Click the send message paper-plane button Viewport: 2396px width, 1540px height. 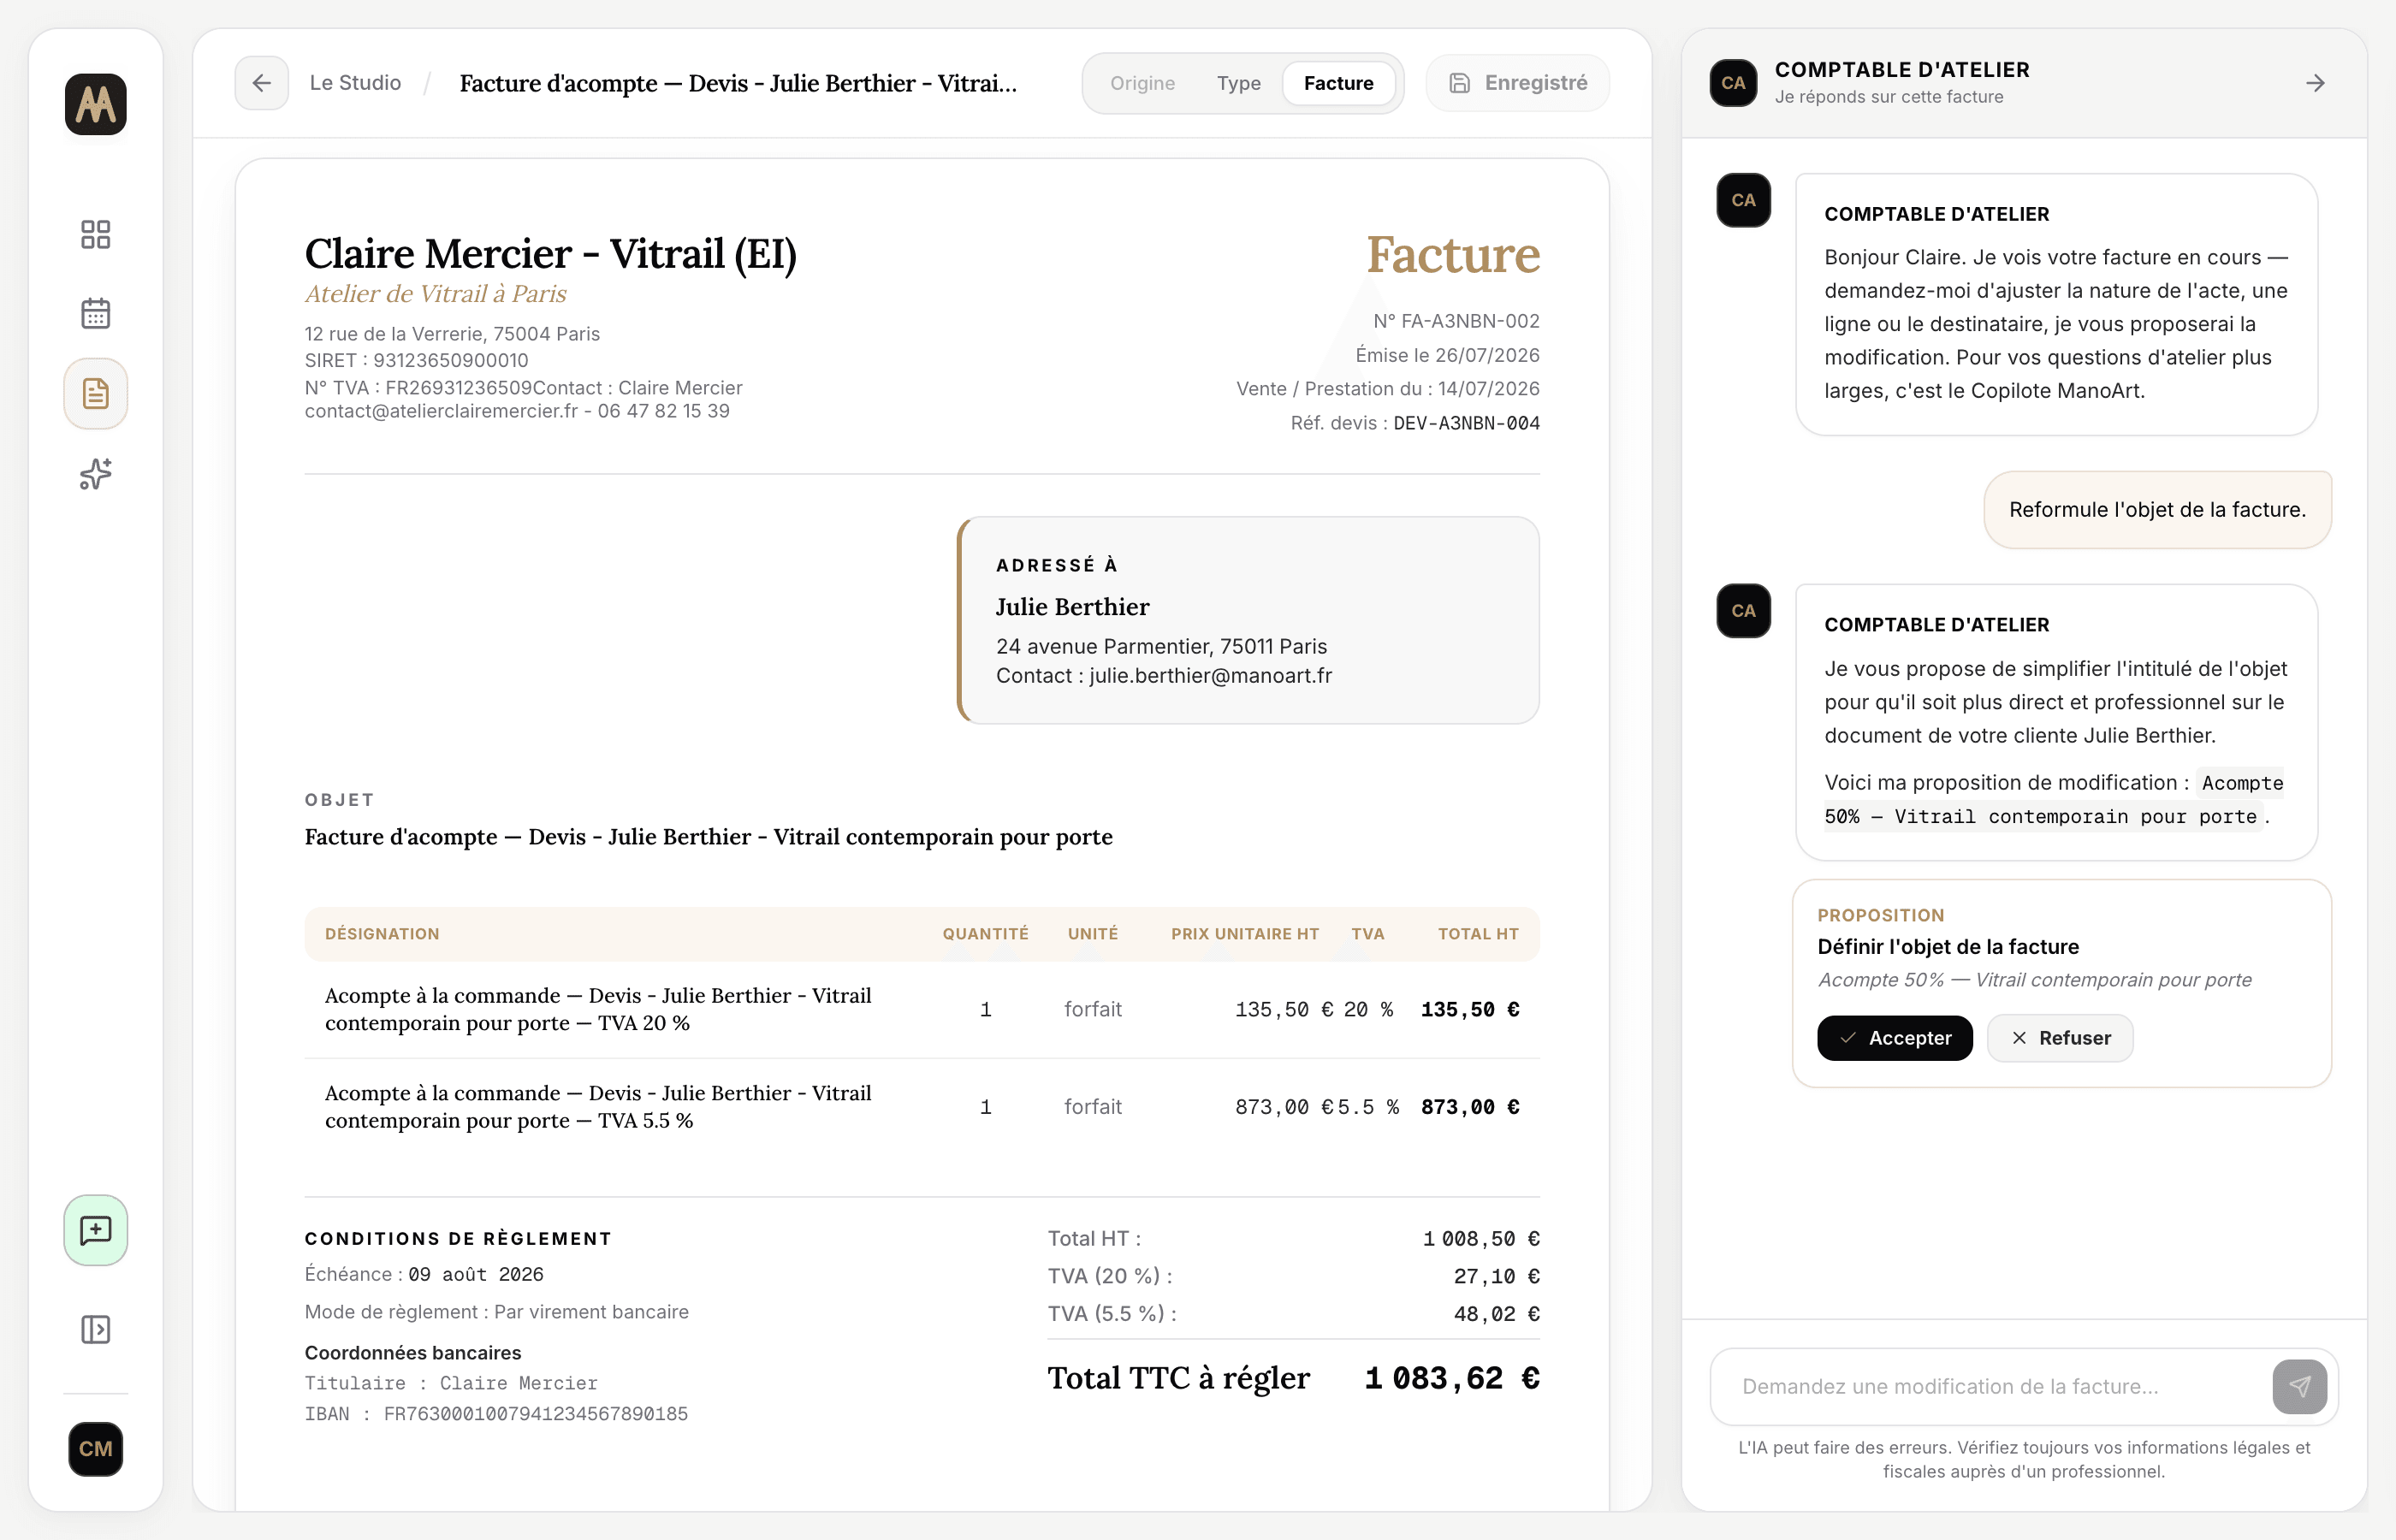pyautogui.click(x=2299, y=1386)
